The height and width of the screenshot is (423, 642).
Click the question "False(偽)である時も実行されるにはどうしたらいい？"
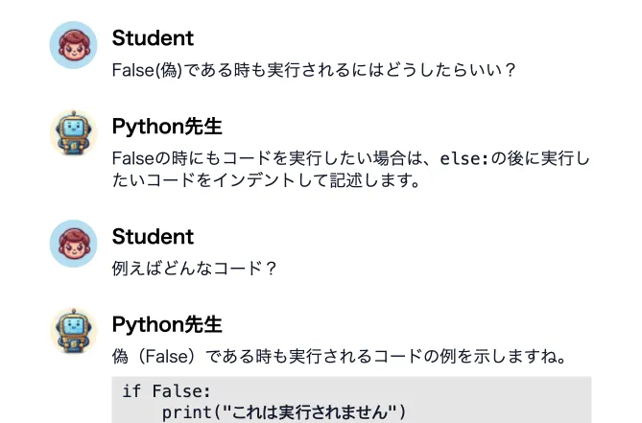click(315, 71)
